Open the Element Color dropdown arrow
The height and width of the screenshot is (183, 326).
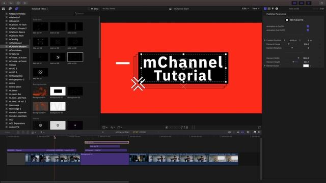pyautogui.click(x=311, y=66)
